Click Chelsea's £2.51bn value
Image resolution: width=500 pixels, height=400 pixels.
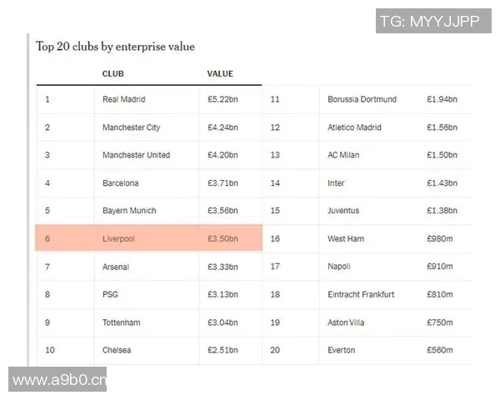[222, 350]
